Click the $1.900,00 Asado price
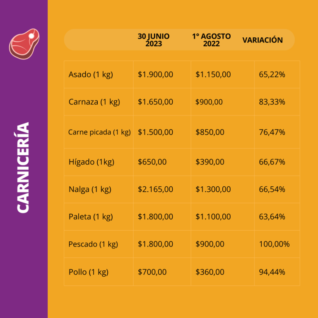Screen dimensions: 318x318 (x=155, y=75)
